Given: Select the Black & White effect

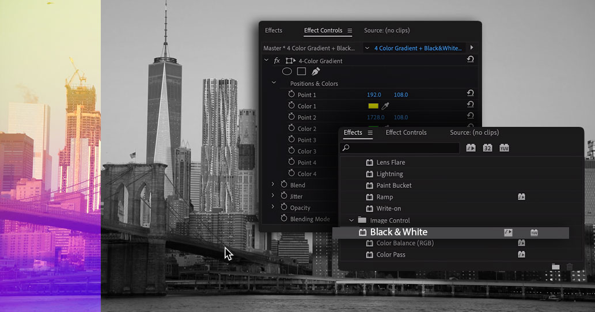Looking at the screenshot, I should point(399,232).
